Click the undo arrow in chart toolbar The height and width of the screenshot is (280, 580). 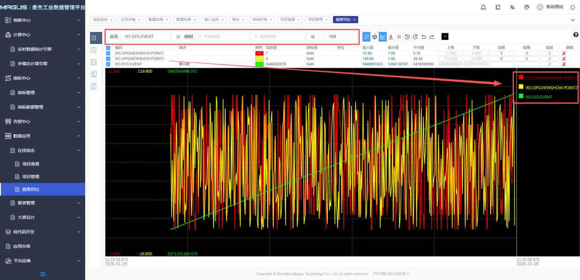tap(423, 37)
